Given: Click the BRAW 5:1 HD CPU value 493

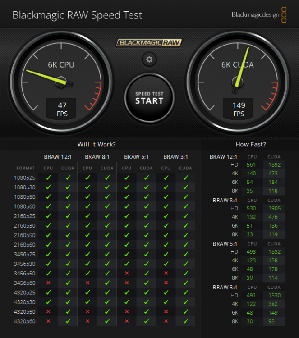Looking at the screenshot, I should (x=251, y=252).
